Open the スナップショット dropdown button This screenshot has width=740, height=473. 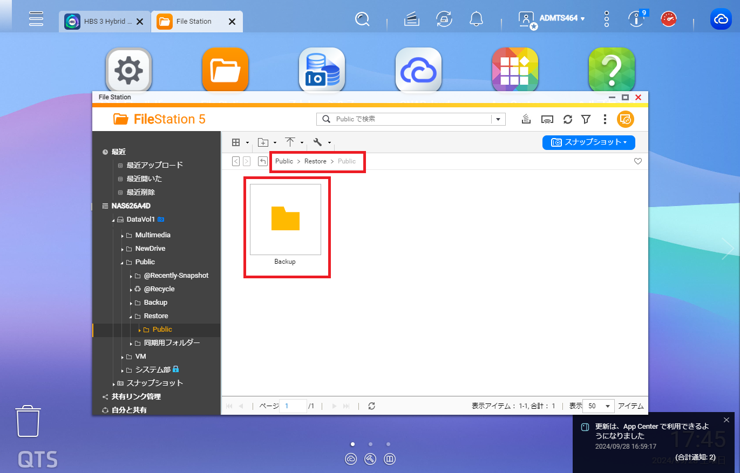tap(589, 142)
